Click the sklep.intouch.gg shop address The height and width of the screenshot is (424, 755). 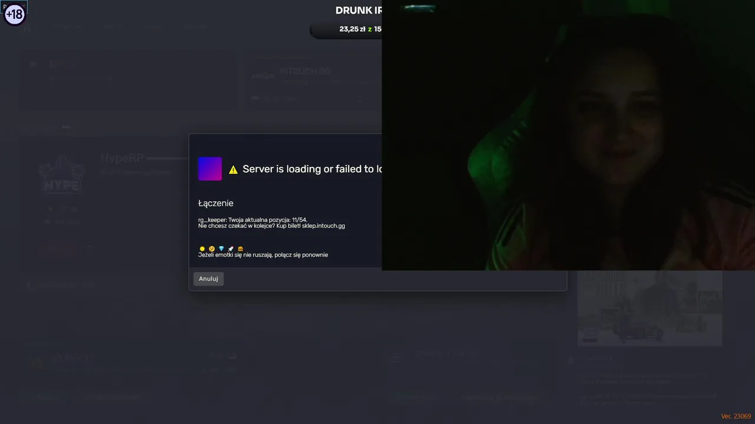coord(323,226)
